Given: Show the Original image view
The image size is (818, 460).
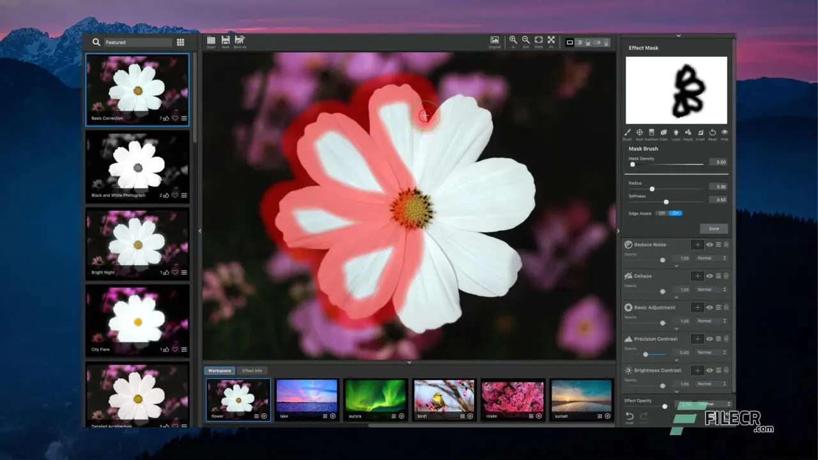Looking at the screenshot, I should tap(495, 40).
